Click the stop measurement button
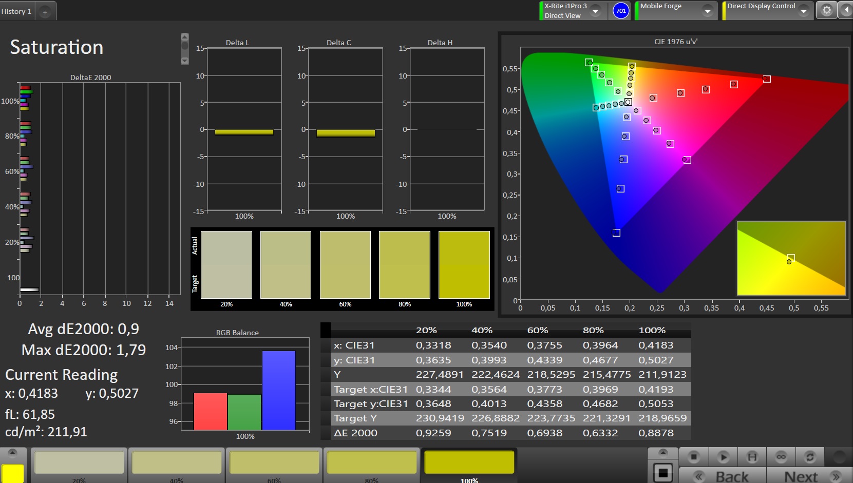The width and height of the screenshot is (853, 483). (693, 456)
